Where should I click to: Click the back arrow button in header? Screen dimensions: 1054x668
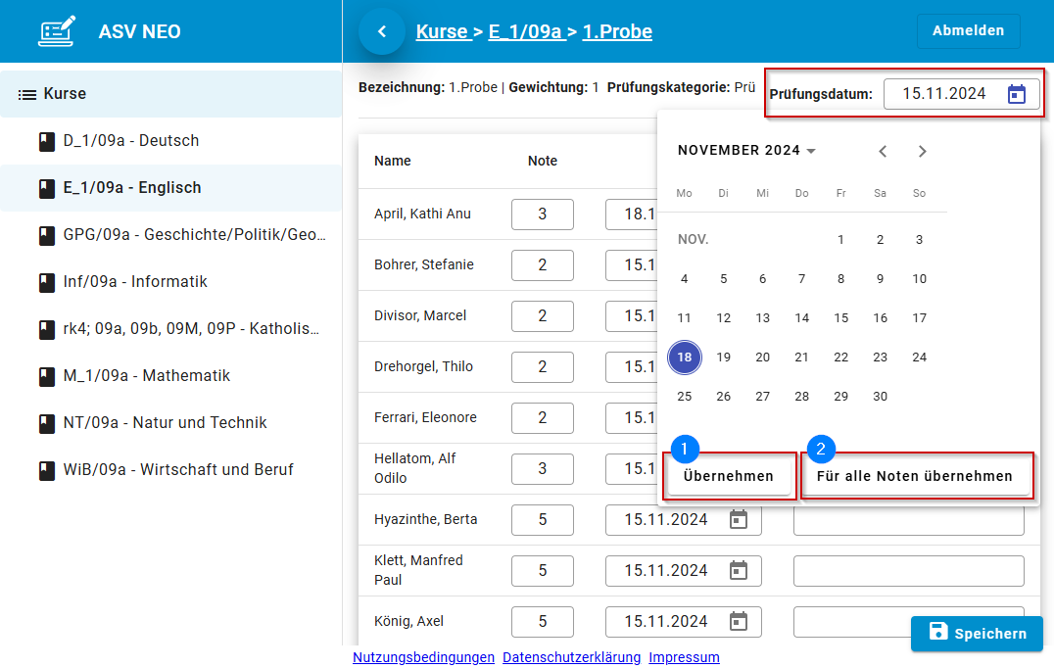pos(382,31)
